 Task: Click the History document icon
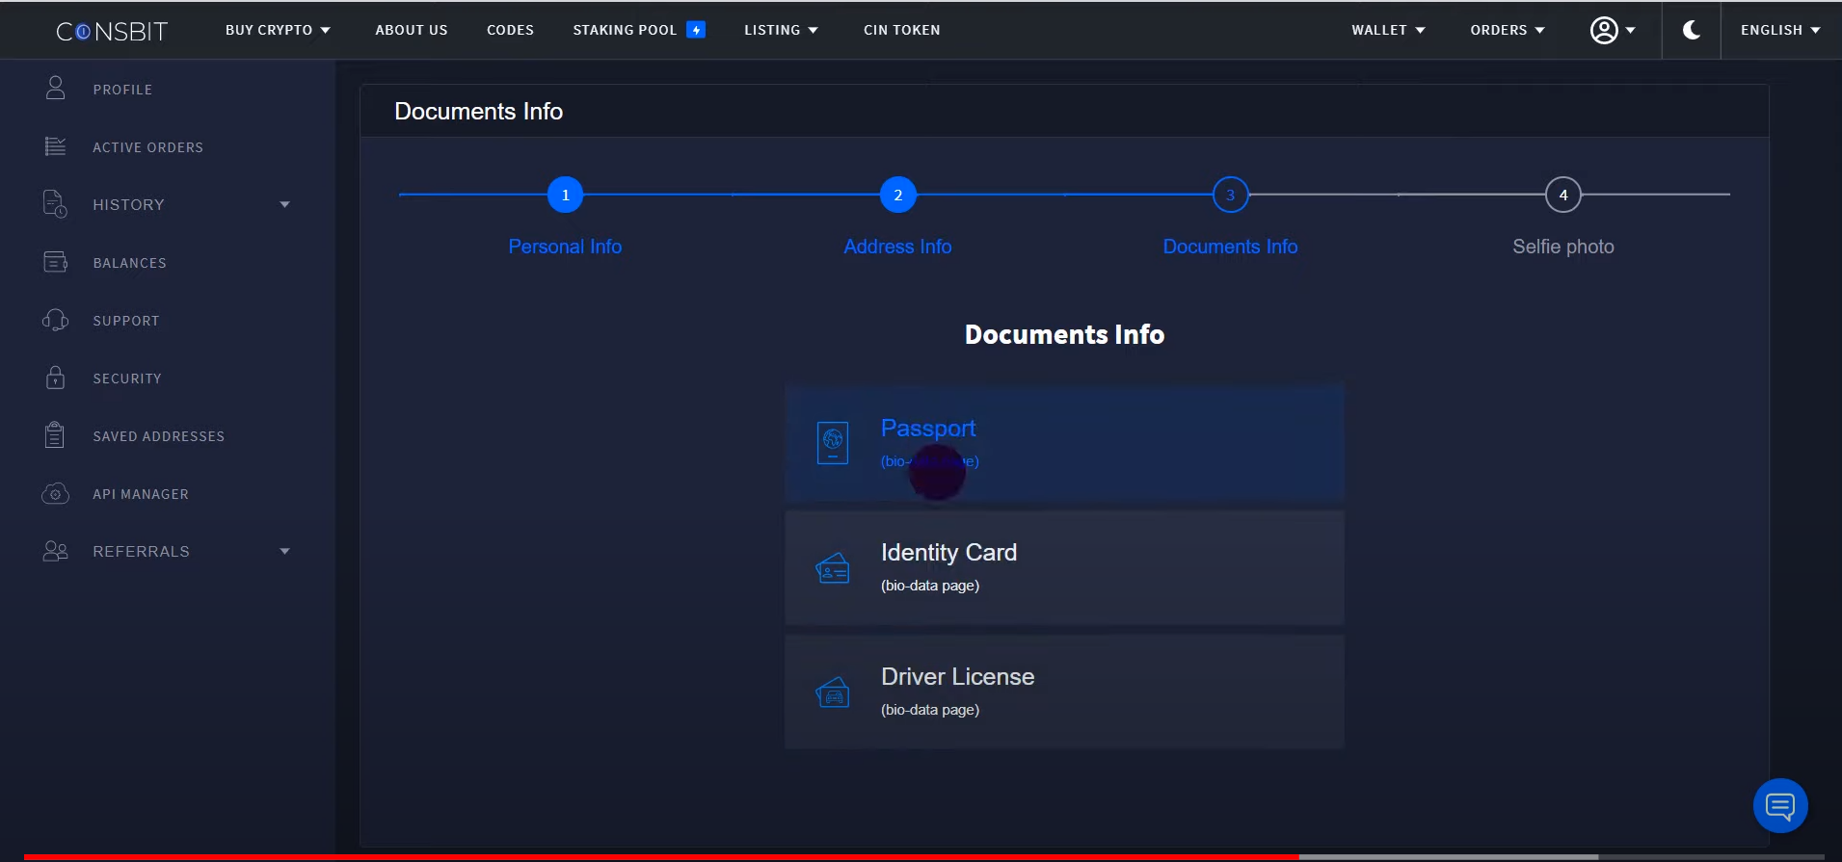(56, 204)
